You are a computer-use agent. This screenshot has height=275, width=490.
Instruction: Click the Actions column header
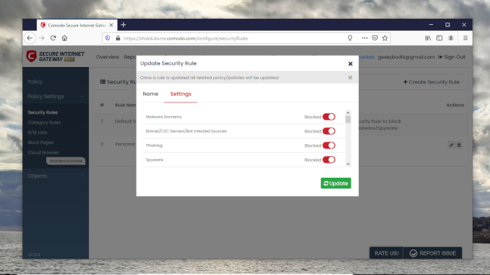(x=455, y=105)
